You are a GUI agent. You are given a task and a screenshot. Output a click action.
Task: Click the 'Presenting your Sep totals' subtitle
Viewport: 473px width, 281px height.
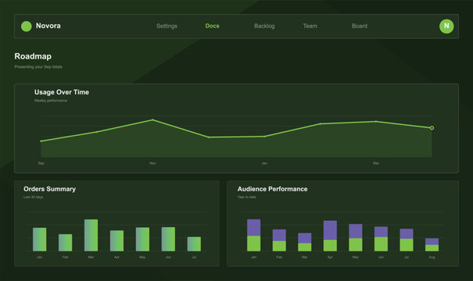[38, 67]
